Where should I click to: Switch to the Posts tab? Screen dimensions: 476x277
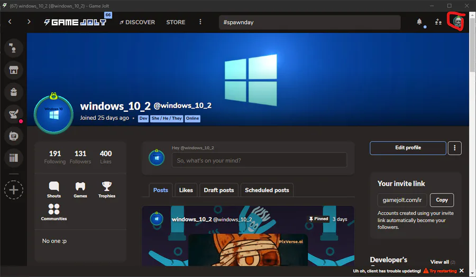161,190
